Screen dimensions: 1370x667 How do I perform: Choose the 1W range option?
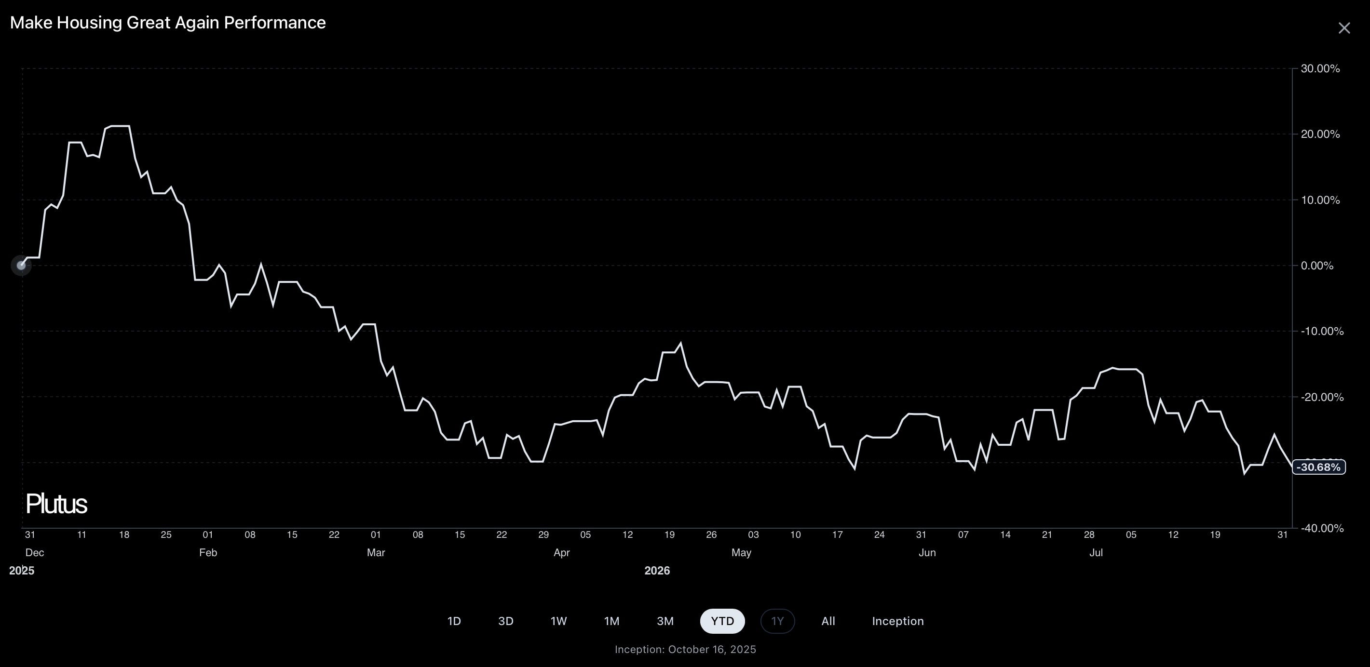coord(558,621)
